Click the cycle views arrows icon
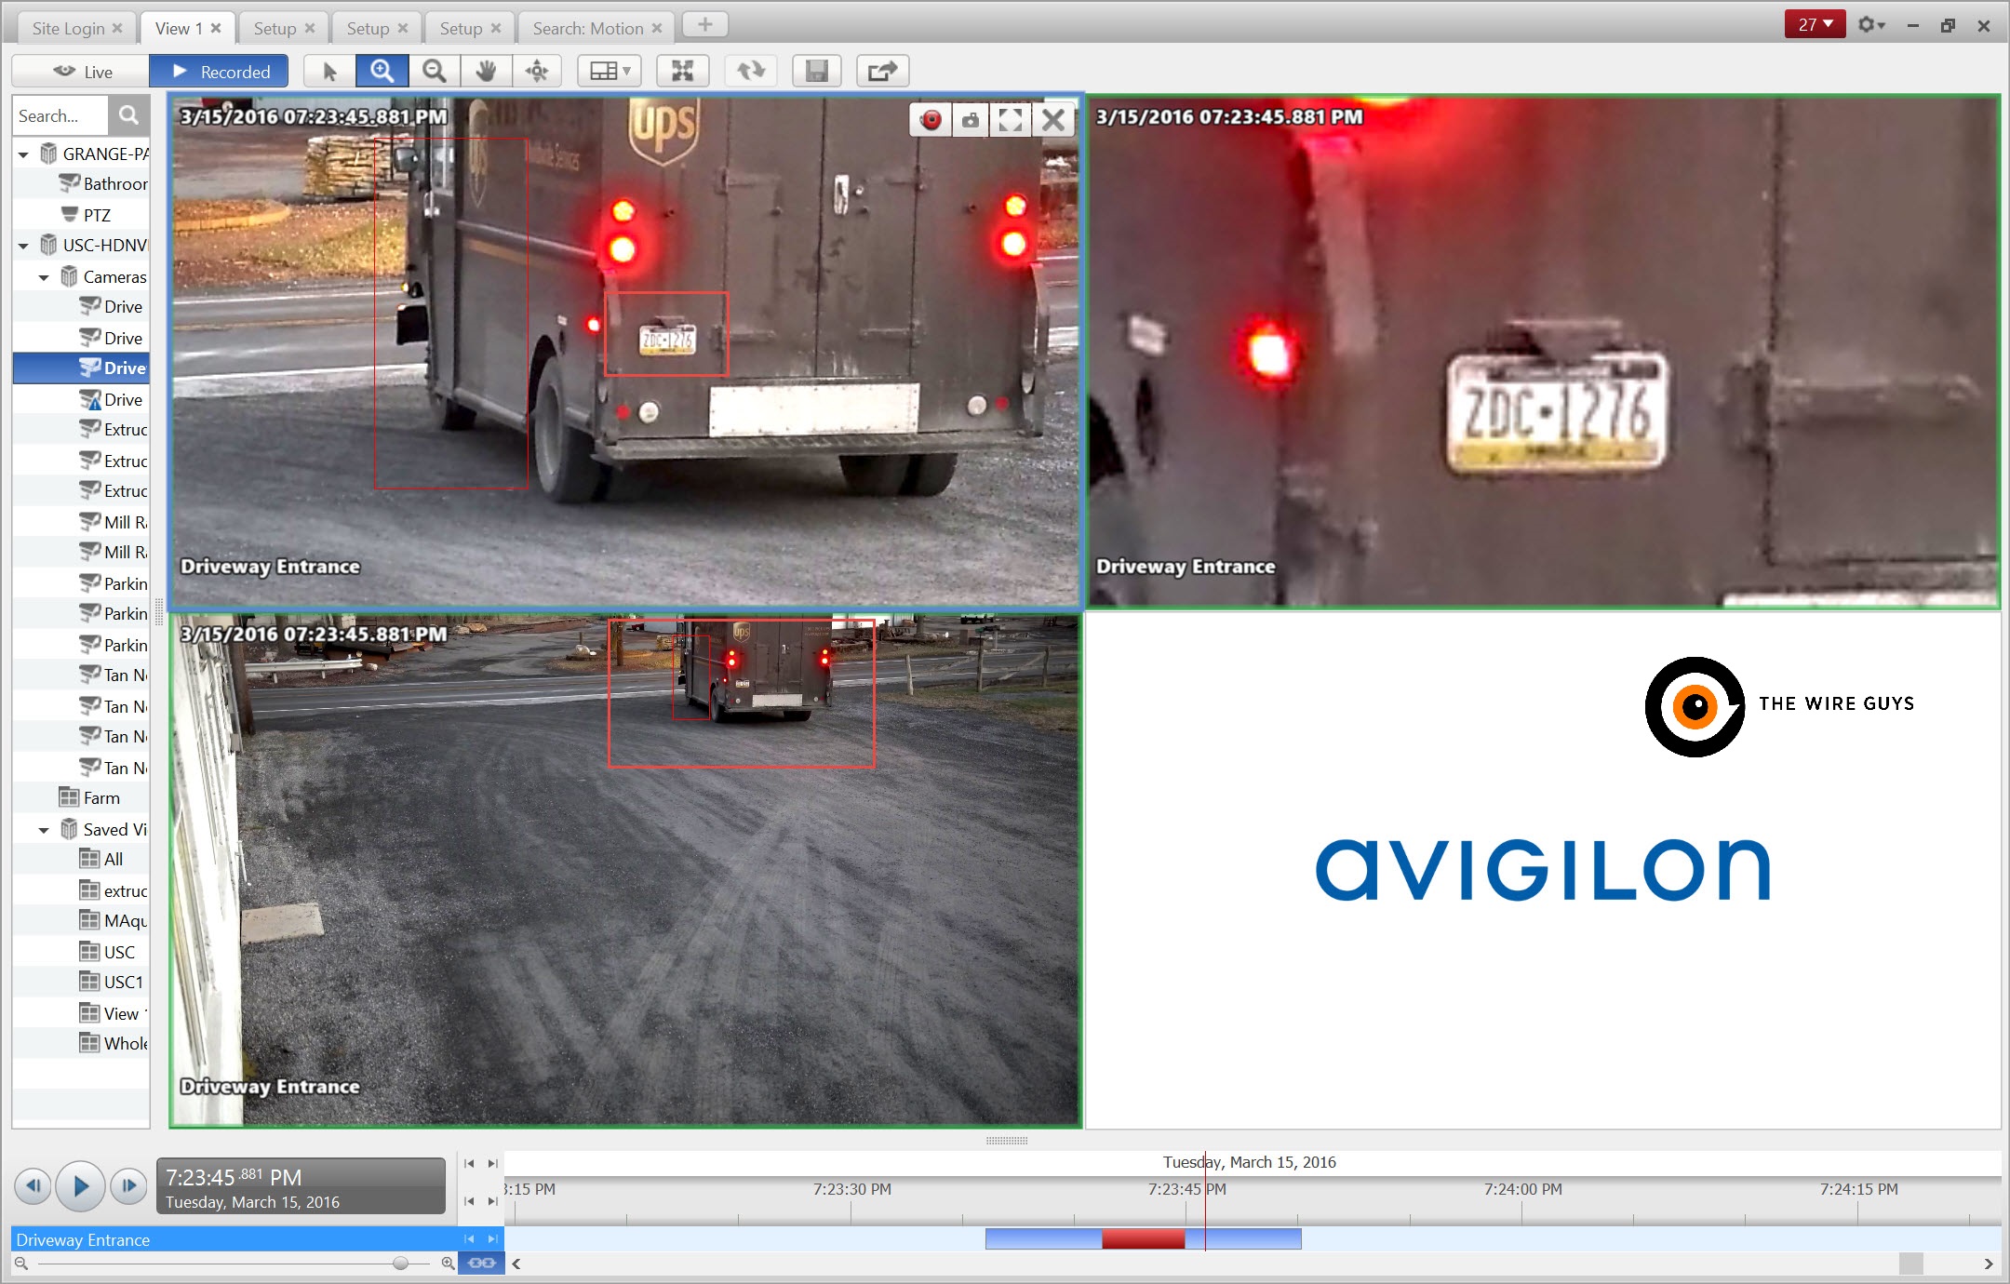The image size is (2010, 1284). (750, 71)
